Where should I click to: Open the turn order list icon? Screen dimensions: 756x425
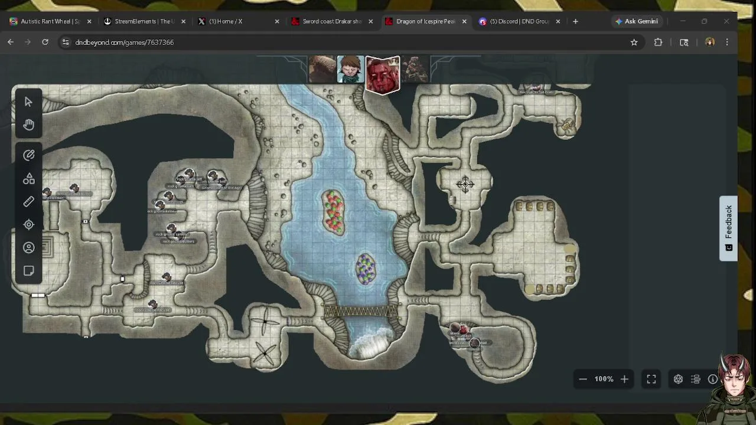[696, 379]
